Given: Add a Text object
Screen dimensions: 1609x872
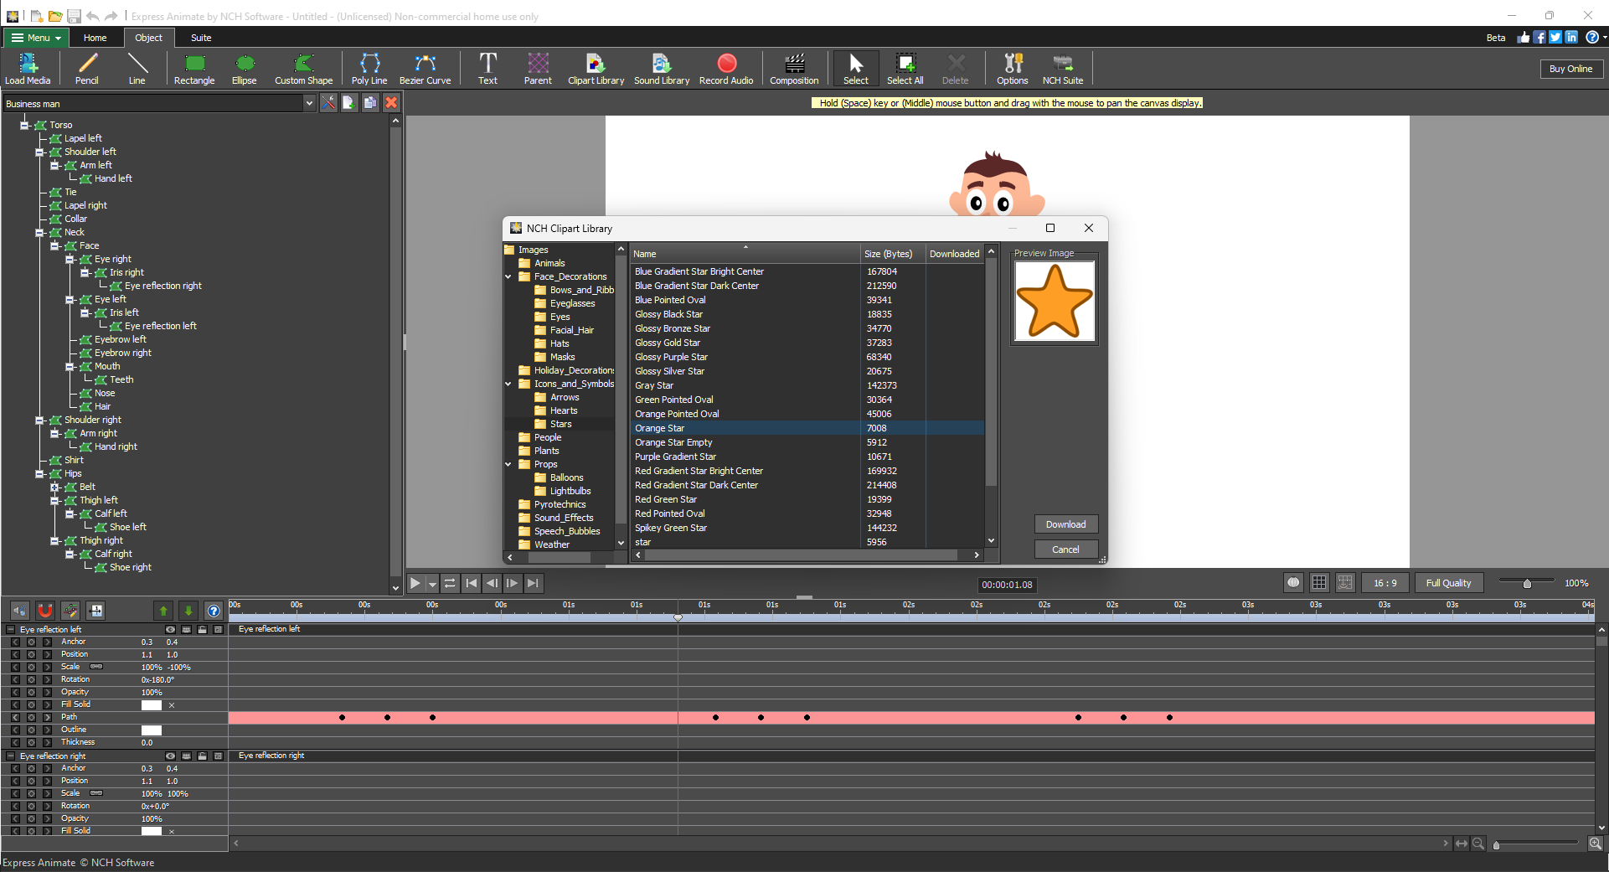Looking at the screenshot, I should [487, 68].
